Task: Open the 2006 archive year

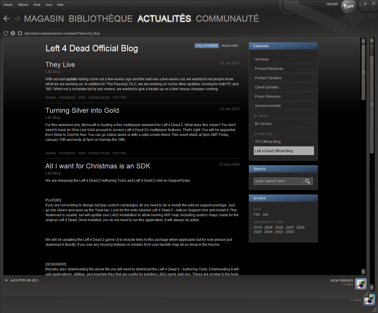Action: click(x=301, y=228)
